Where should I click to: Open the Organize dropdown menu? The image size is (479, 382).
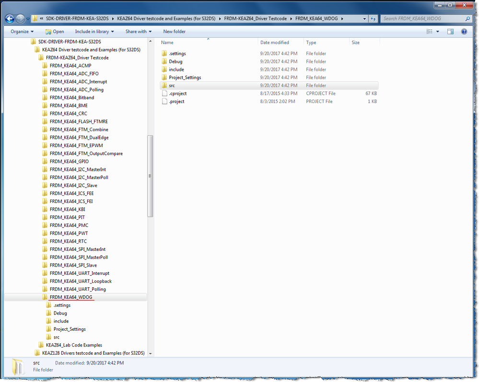21,31
